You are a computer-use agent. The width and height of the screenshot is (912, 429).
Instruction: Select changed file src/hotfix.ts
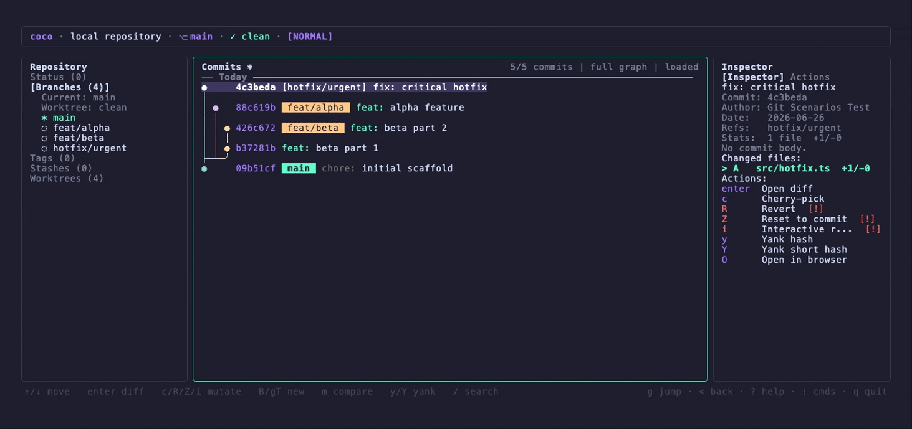click(x=796, y=168)
